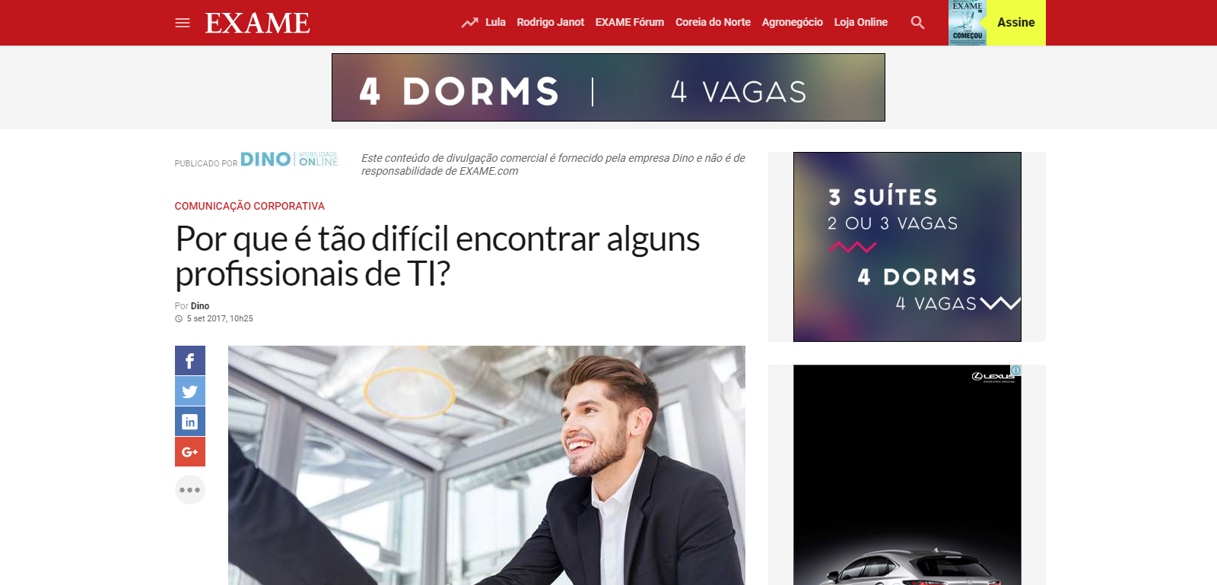The image size is (1217, 585).
Task: Share article on Google Plus
Action: click(190, 452)
